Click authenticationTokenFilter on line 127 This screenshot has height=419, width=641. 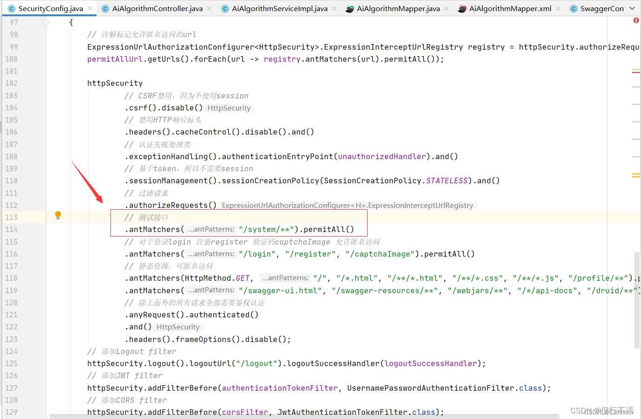280,388
